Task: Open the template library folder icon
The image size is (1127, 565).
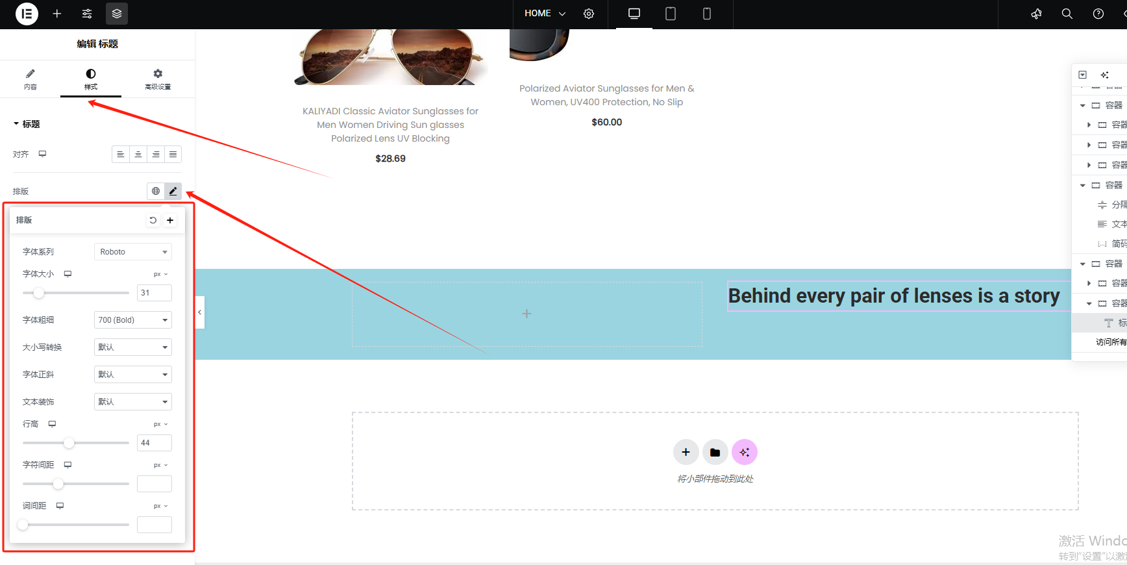Action: (715, 452)
